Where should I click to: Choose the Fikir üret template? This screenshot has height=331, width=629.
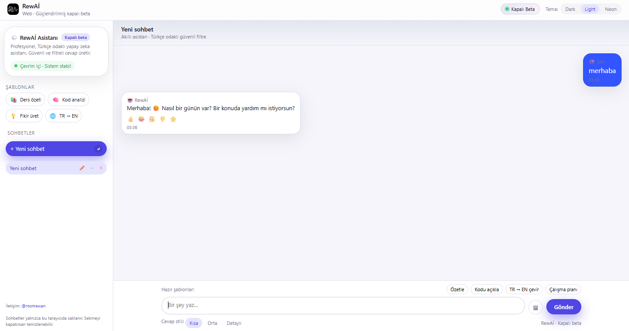pos(24,116)
